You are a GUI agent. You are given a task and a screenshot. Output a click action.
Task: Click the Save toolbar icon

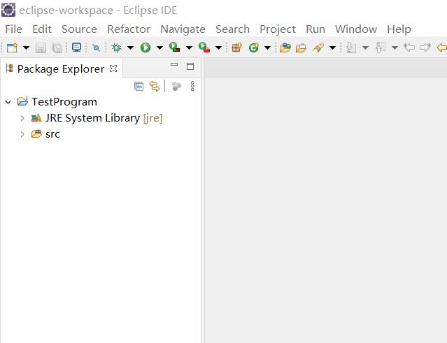(41, 48)
